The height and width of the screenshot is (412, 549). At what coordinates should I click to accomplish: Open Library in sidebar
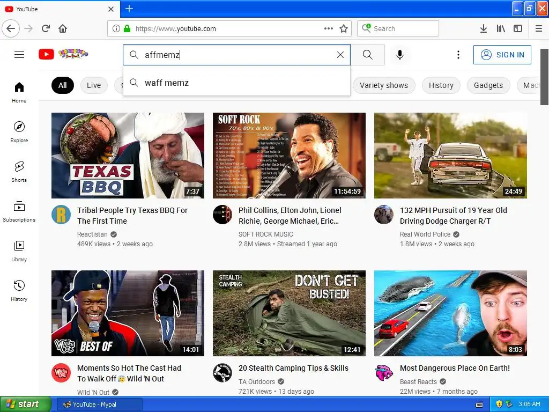pos(19,251)
